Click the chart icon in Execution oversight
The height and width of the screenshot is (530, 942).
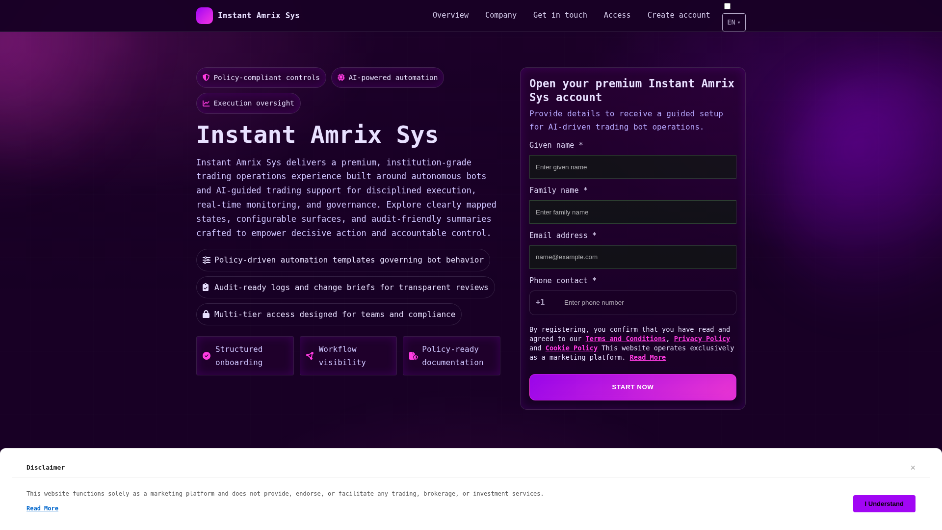[x=206, y=104]
